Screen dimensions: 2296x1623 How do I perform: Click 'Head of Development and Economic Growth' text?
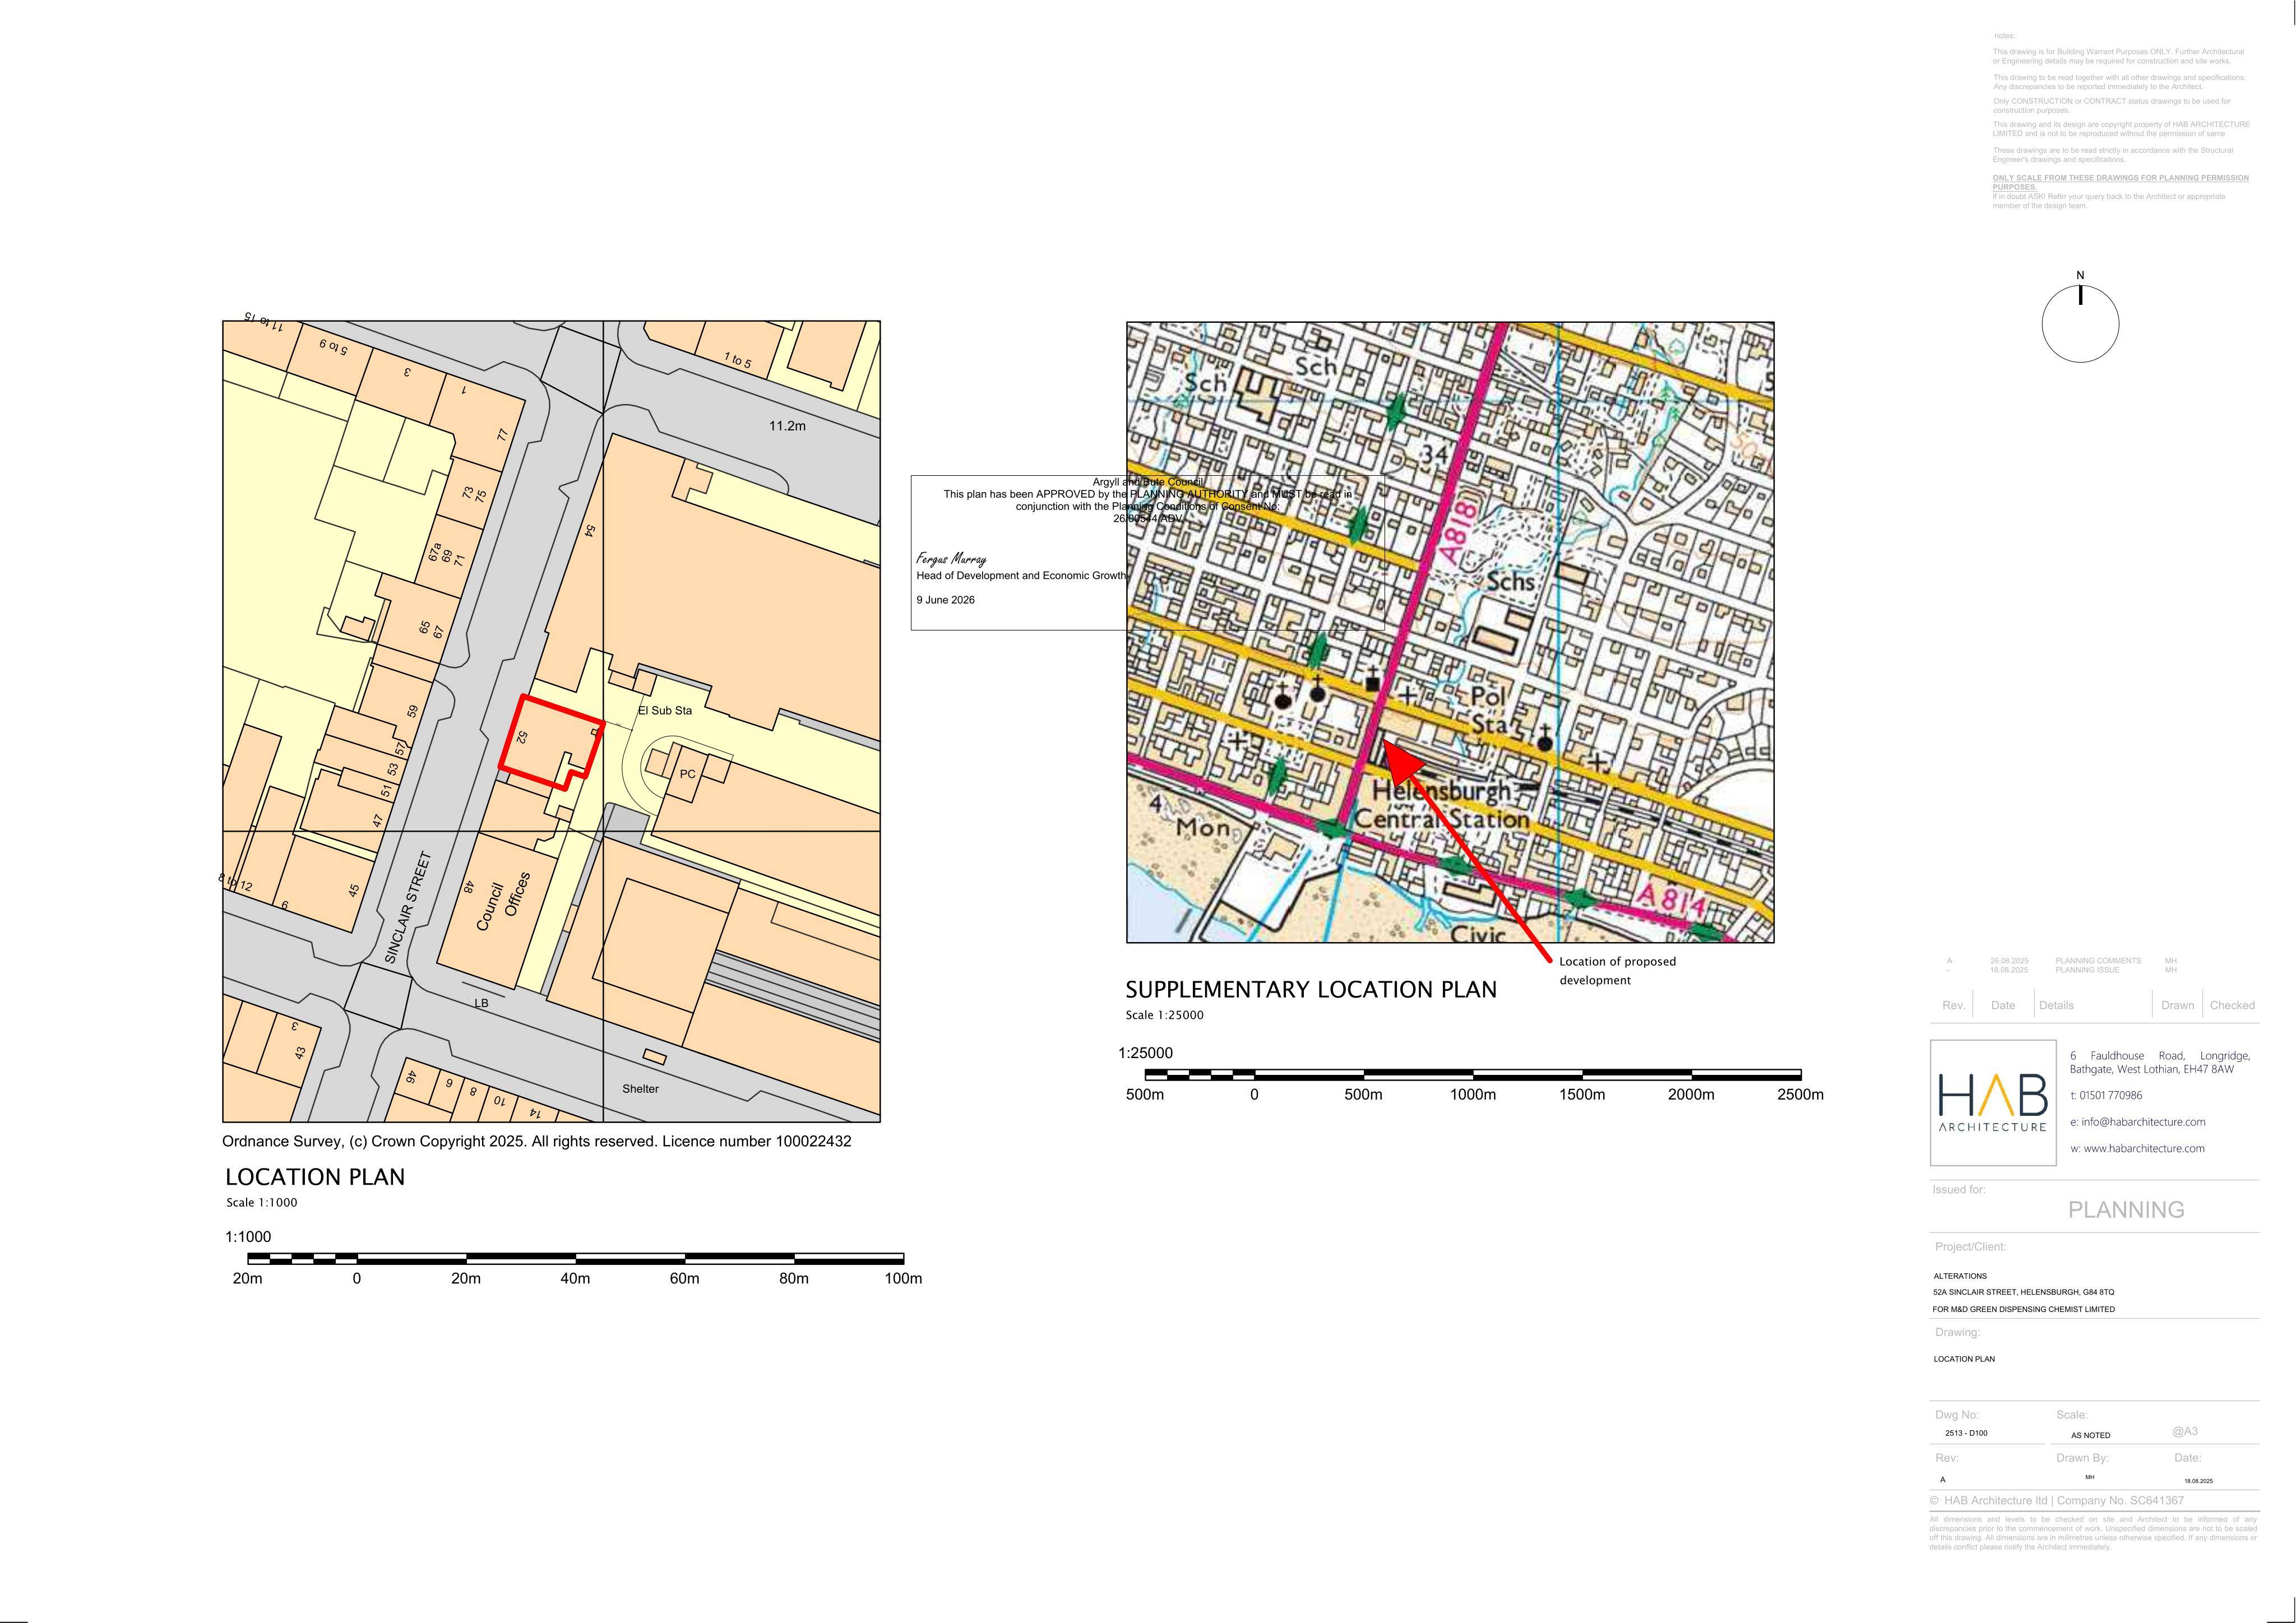(1021, 576)
